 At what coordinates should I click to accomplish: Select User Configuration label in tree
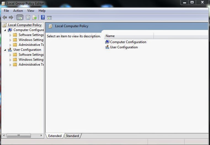(27, 50)
